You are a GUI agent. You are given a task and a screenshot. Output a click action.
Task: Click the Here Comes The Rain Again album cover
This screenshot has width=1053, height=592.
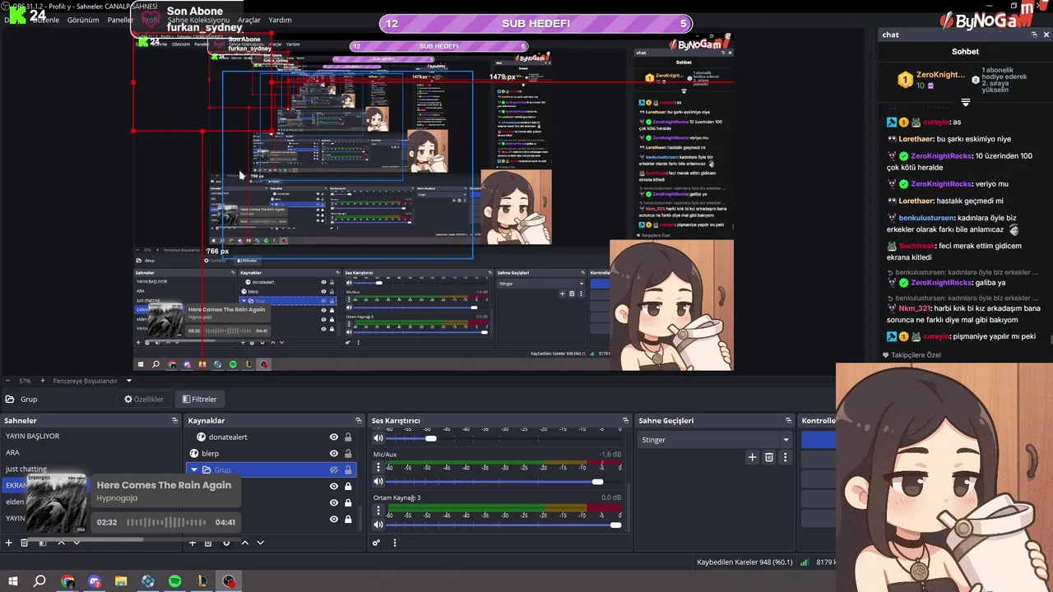57,503
